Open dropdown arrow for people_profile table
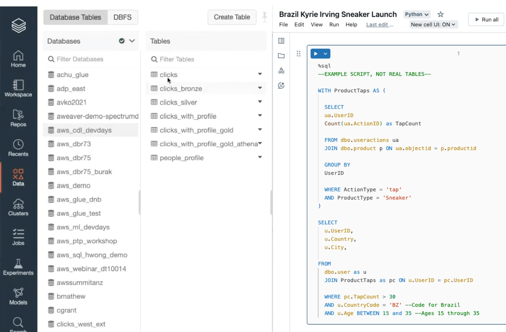 click(260, 157)
